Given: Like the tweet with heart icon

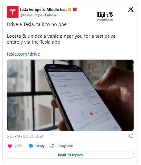Looking at the screenshot, I should (10, 146).
